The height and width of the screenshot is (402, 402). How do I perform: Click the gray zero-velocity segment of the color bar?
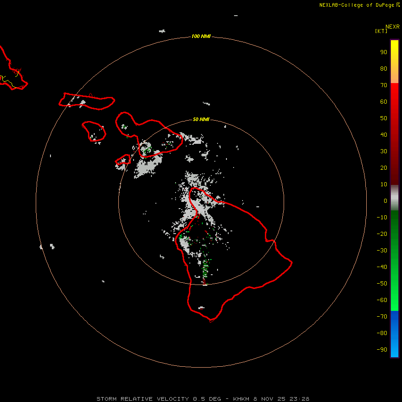(x=394, y=198)
